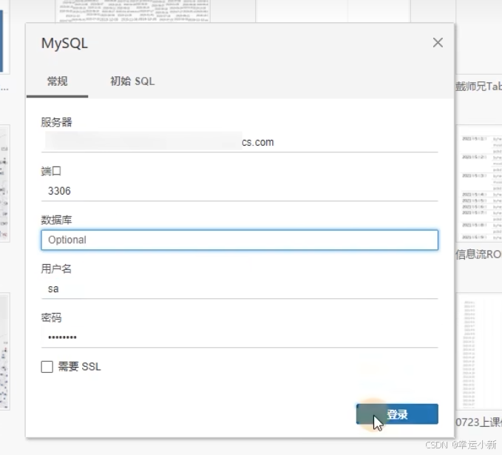Open the 信息流RO workbook thumbnail behind dialog
The image size is (502, 455).
tap(479, 183)
